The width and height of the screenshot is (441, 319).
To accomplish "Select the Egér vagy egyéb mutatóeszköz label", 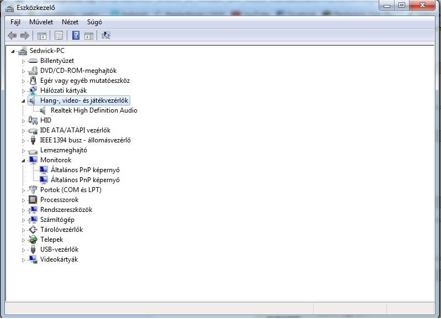I will (x=85, y=81).
